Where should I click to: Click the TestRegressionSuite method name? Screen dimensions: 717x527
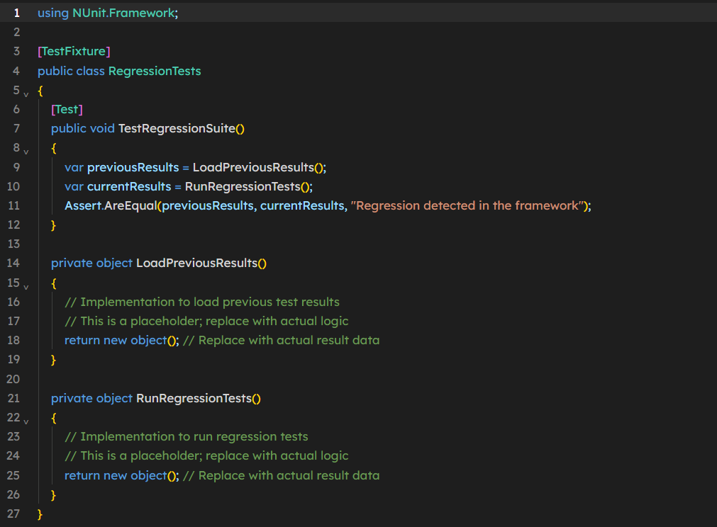point(177,128)
